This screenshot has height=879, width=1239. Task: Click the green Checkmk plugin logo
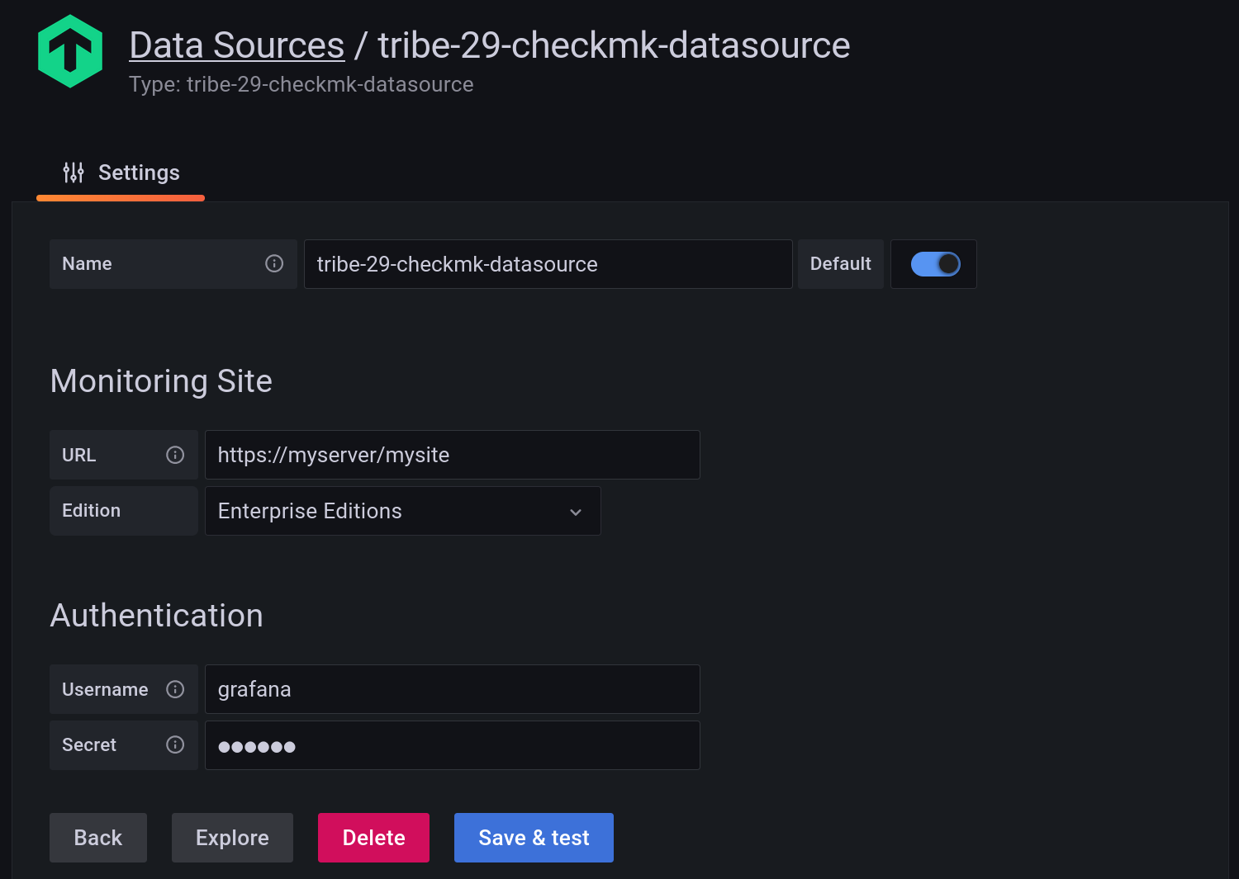click(70, 51)
